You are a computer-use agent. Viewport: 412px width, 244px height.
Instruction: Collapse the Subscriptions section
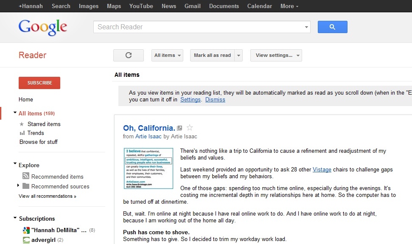(15, 218)
